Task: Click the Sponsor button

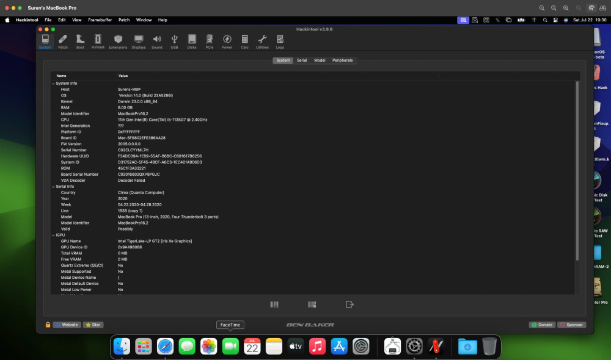Action: [x=572, y=325]
